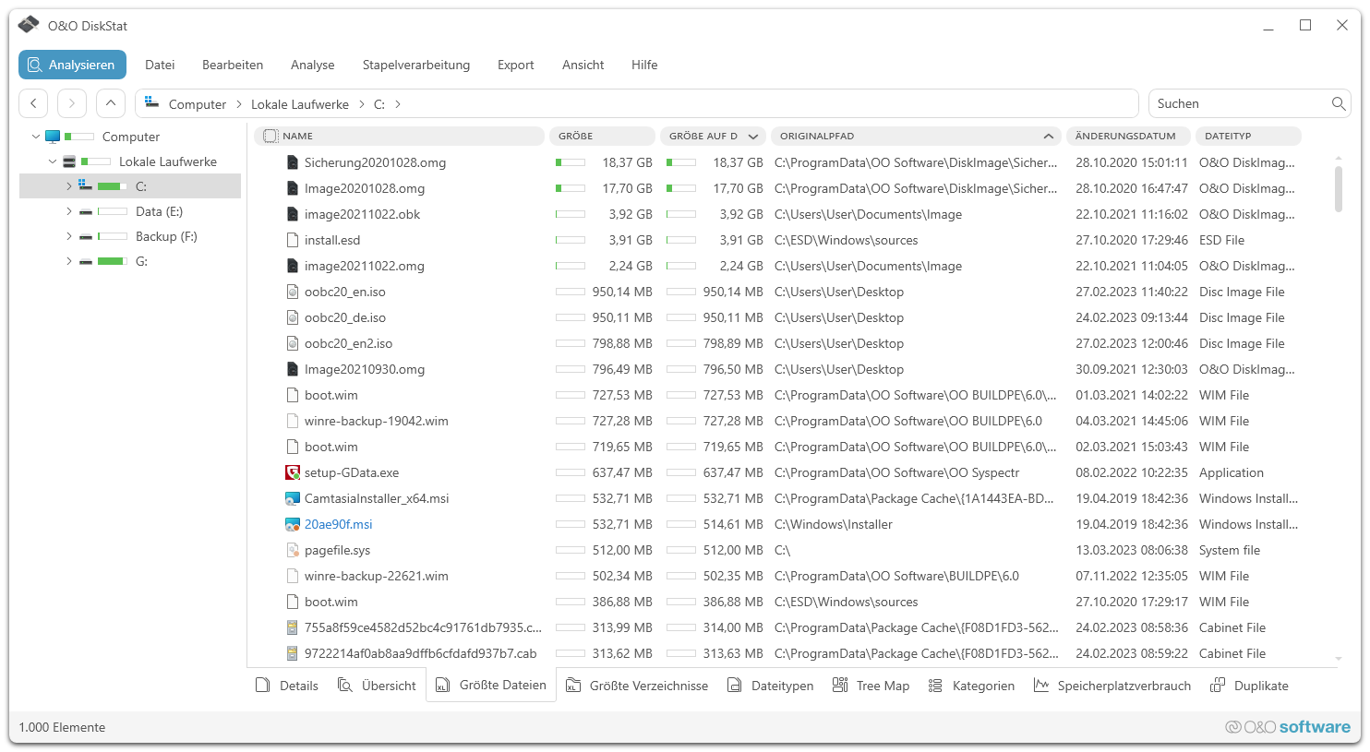Click Computer in the breadcrumb path
The height and width of the screenshot is (752, 1370).
pos(197,104)
